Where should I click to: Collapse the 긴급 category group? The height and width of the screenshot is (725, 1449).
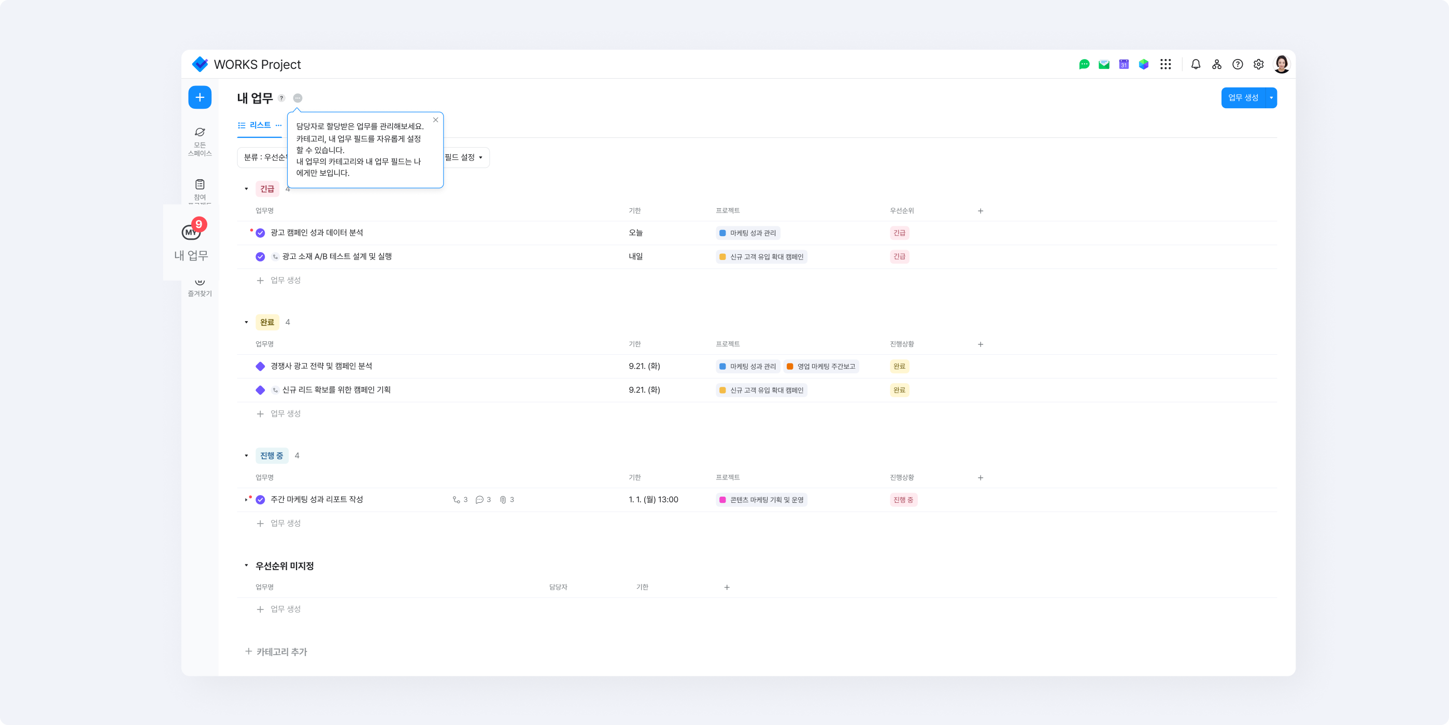click(246, 189)
